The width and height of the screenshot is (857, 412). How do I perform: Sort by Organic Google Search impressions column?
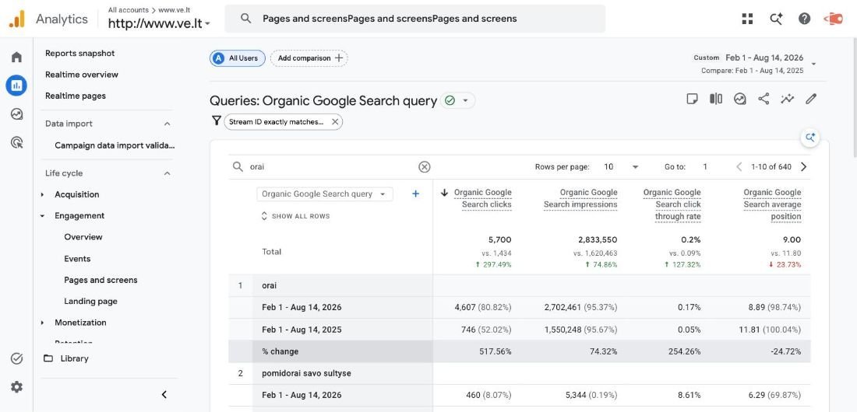(x=580, y=199)
